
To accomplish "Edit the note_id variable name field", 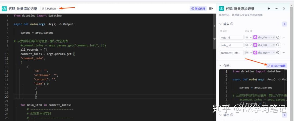I will tap(232, 37).
